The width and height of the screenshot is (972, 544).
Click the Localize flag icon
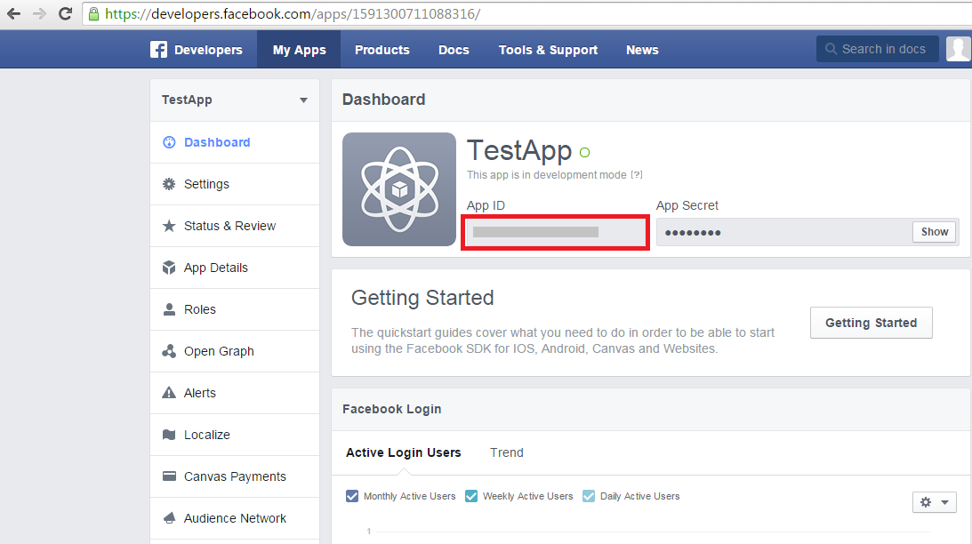(x=169, y=435)
